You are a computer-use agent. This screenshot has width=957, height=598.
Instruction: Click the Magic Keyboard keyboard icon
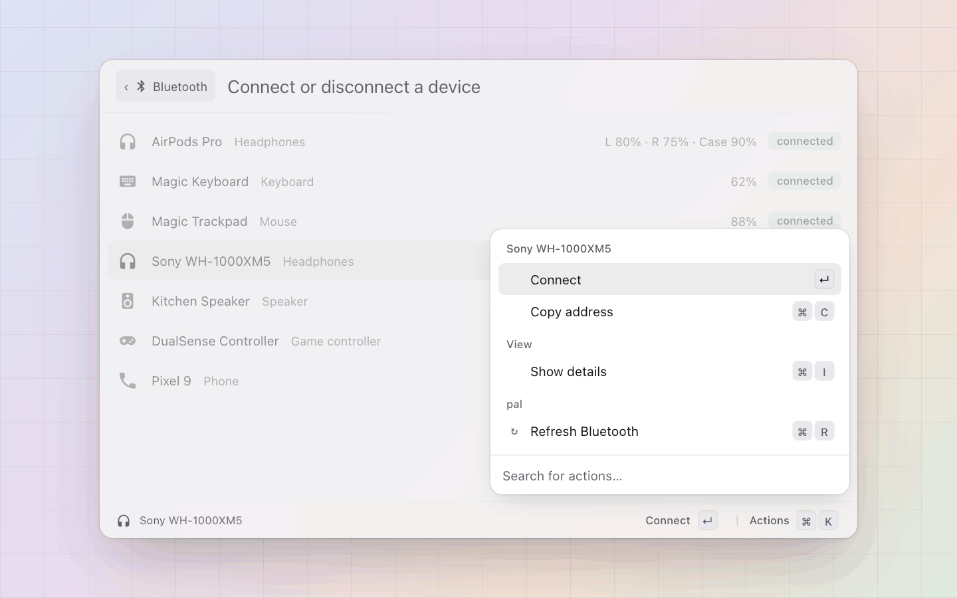[x=128, y=181]
